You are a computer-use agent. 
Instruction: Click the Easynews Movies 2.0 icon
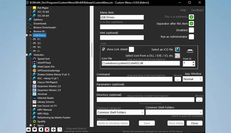(x=34, y=86)
